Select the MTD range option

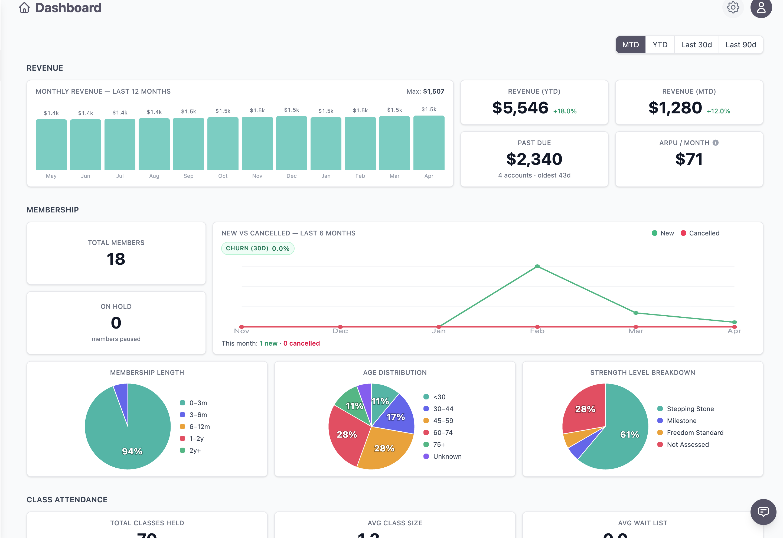coord(630,44)
